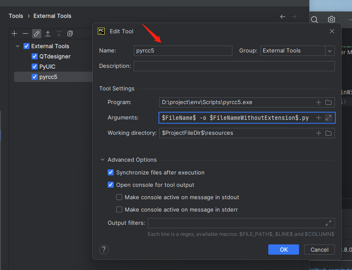Viewport: 352px width, 270px height.
Task: Click the Cancel button
Action: [x=319, y=250]
